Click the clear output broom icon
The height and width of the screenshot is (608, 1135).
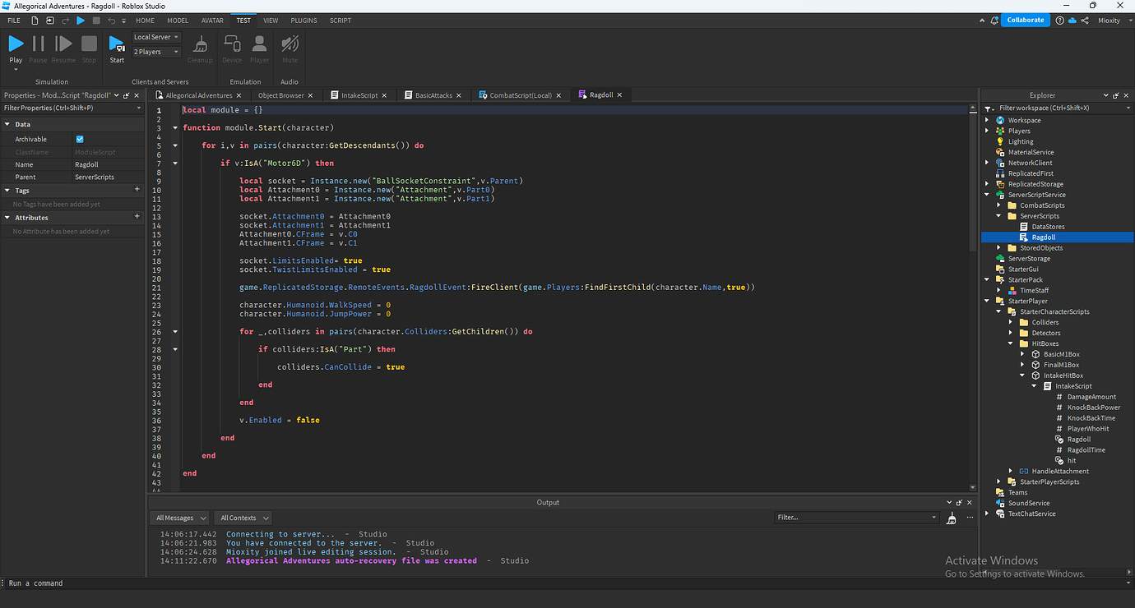pos(952,517)
